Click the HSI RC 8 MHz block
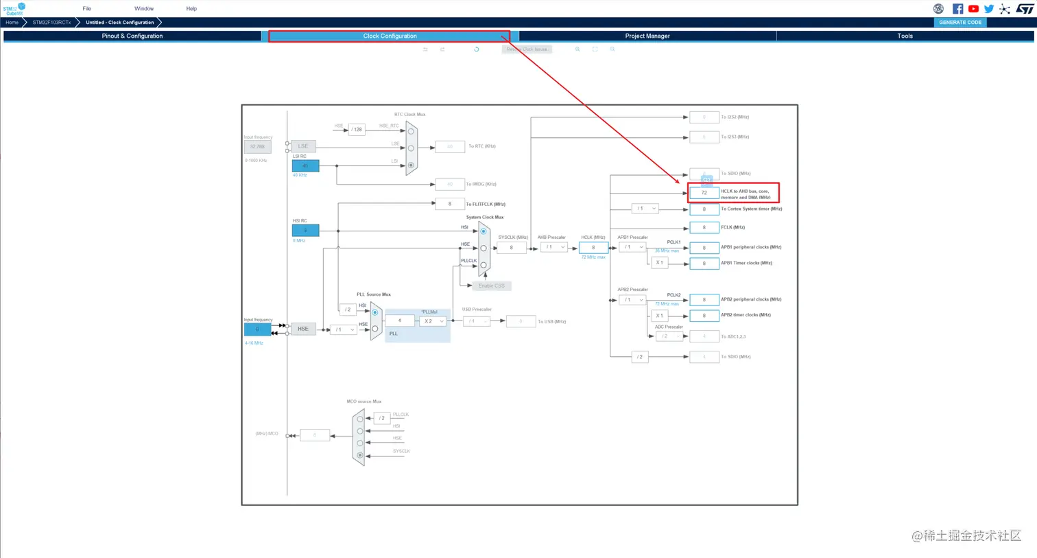 coord(306,231)
